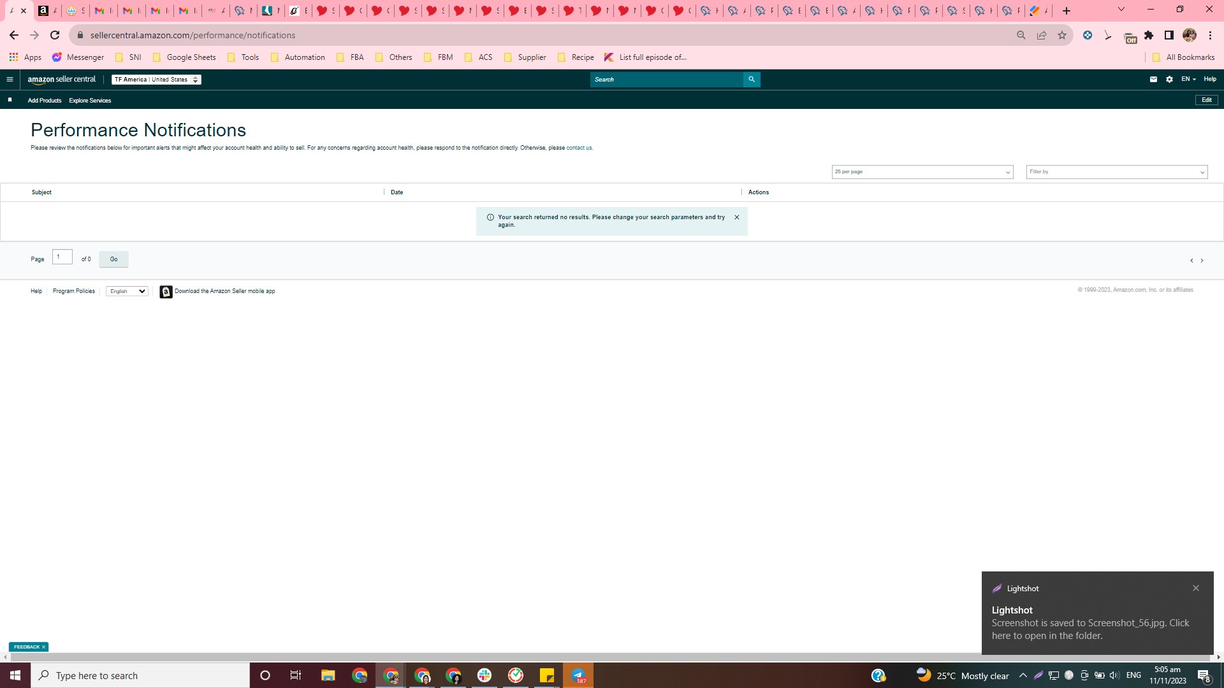This screenshot has height=688, width=1224.
Task: Go to next page arrow
Action: [1202, 261]
